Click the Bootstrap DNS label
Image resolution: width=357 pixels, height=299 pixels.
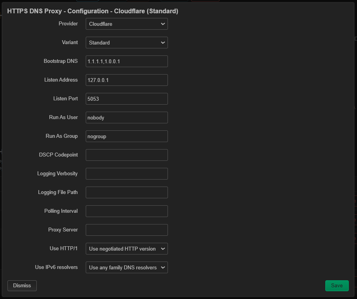pyautogui.click(x=61, y=61)
